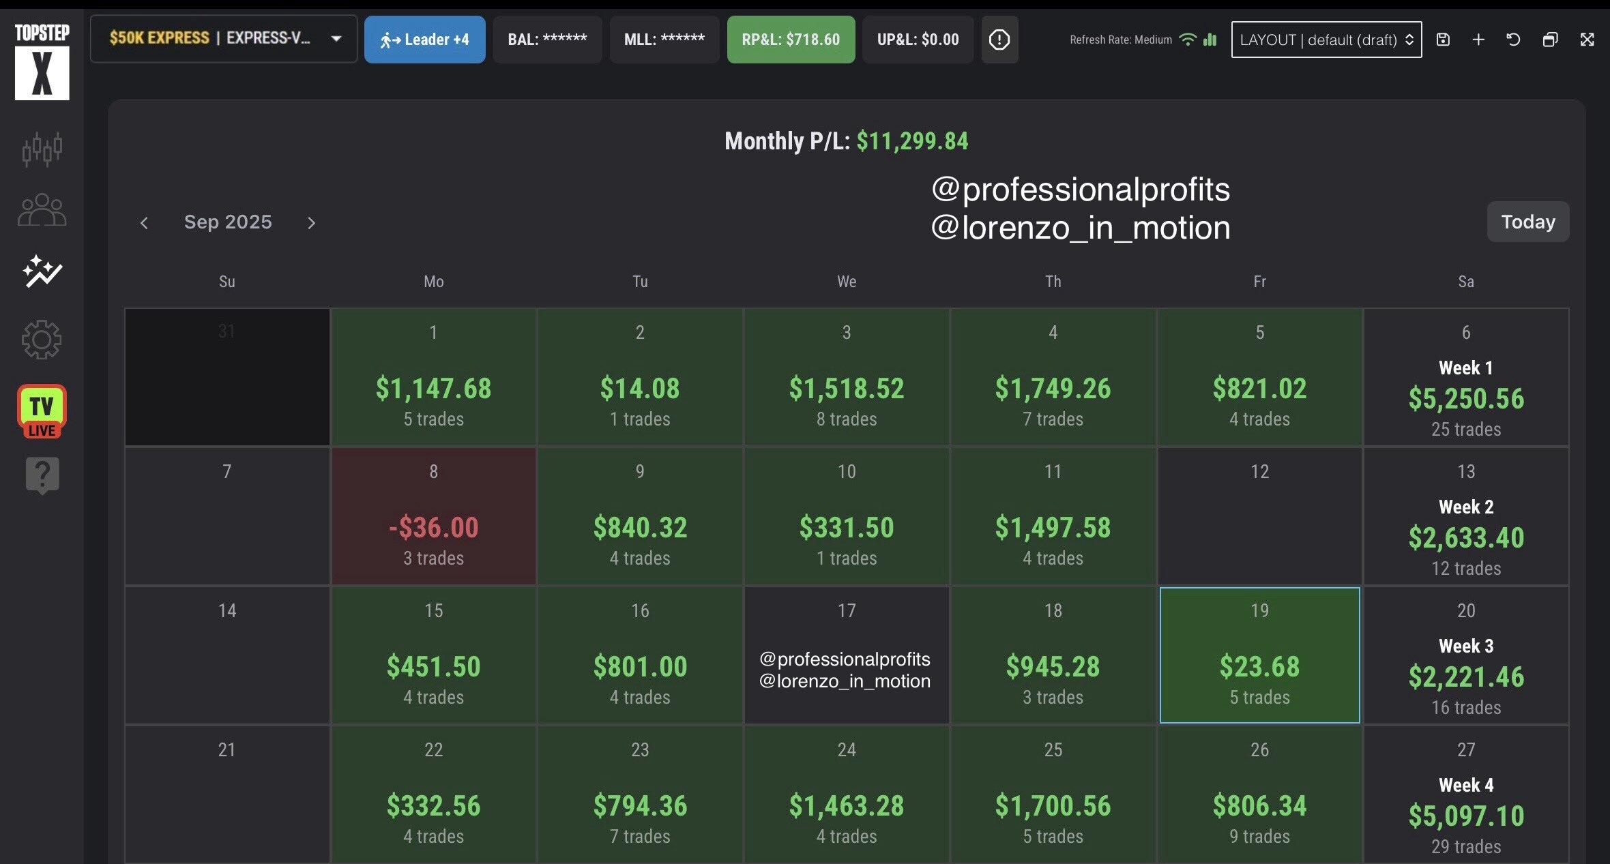Toggle the BAL hidden balance display

[x=547, y=40]
